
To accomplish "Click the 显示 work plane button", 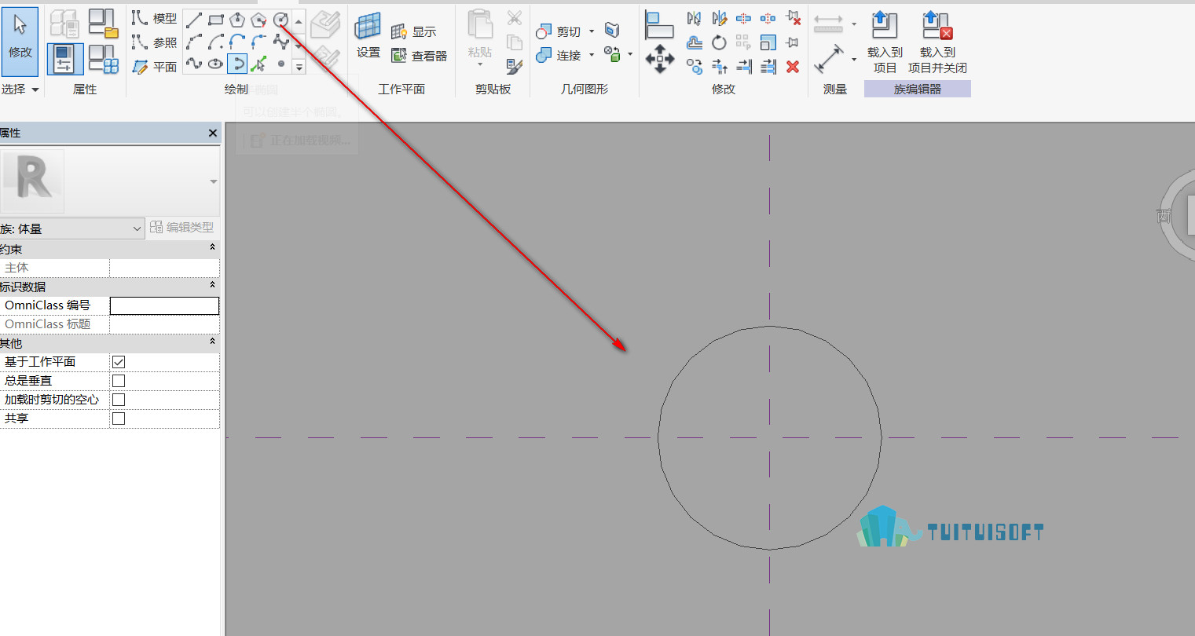I will tap(413, 31).
